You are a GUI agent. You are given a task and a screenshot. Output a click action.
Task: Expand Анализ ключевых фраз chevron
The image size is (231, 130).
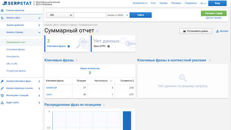[x=39, y=81]
